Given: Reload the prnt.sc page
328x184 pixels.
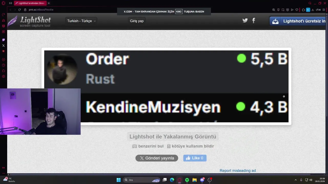Looking at the screenshot, I should point(19,10).
